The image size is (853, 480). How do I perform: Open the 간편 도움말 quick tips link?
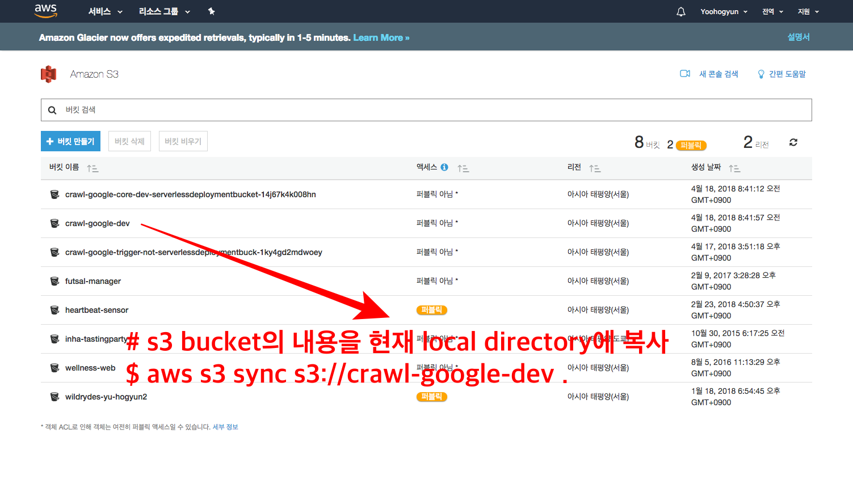click(787, 74)
